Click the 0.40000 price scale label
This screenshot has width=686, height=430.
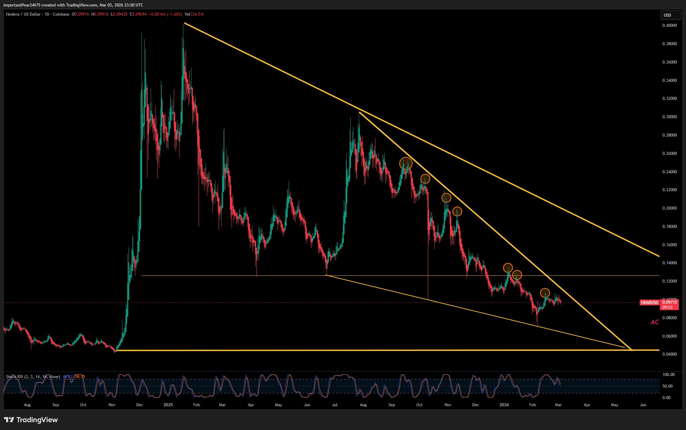tap(669, 25)
